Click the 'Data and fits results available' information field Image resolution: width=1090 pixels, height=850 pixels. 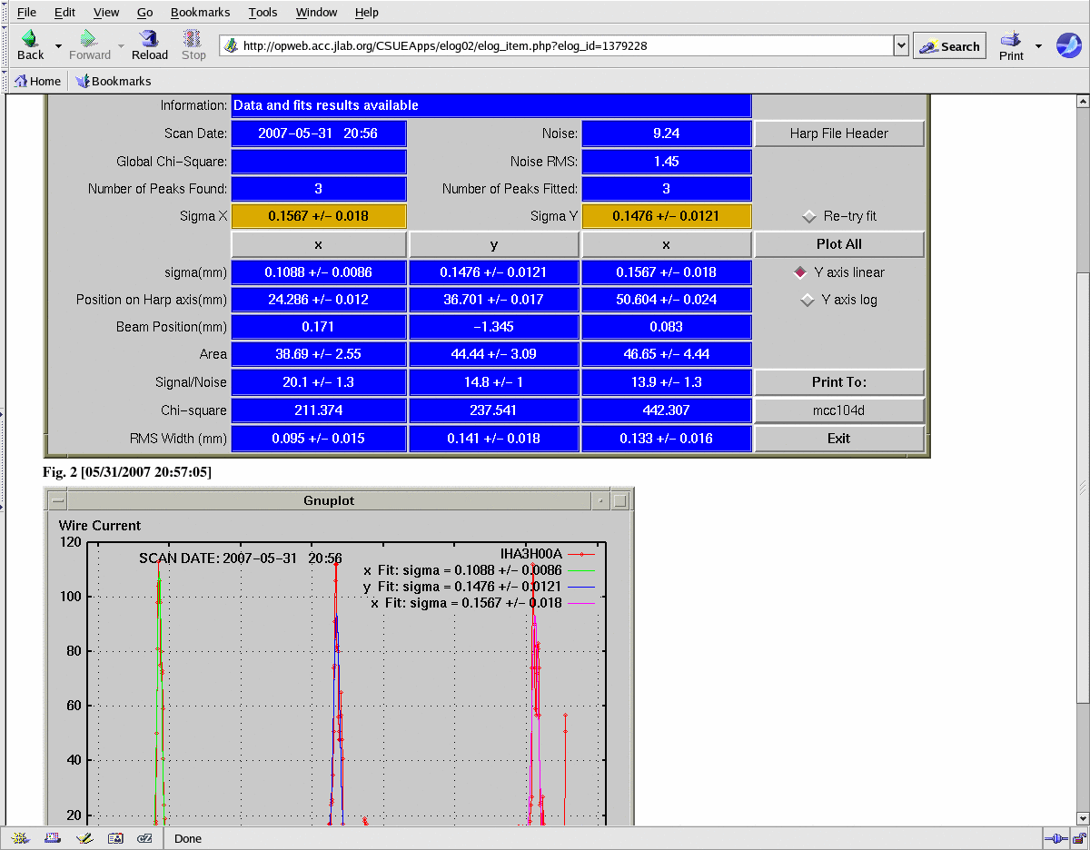point(491,105)
